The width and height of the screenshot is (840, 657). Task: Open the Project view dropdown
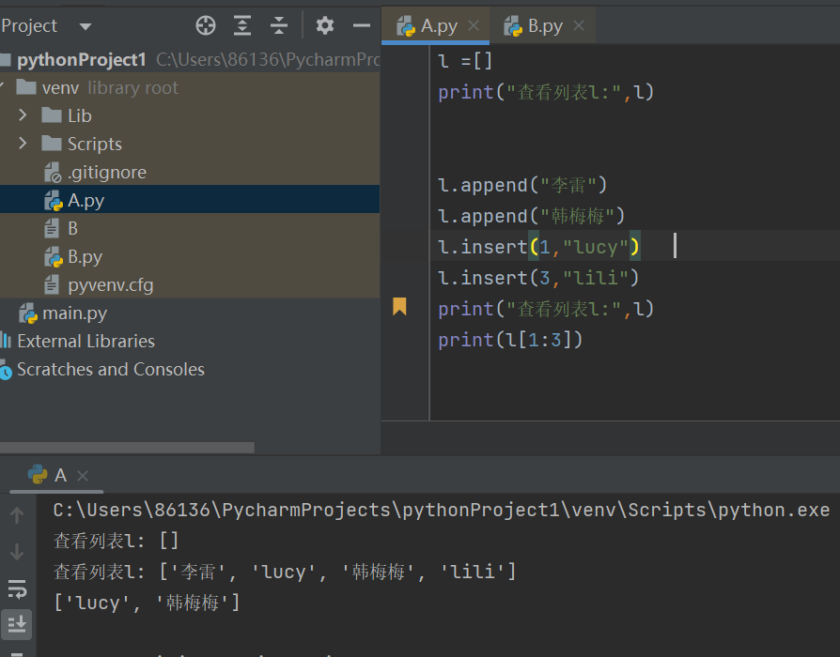(86, 26)
